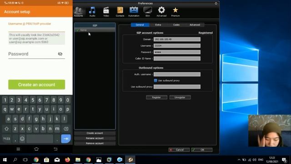Click the Remove account button
Viewport: 291px width, 164px height.
click(95, 143)
